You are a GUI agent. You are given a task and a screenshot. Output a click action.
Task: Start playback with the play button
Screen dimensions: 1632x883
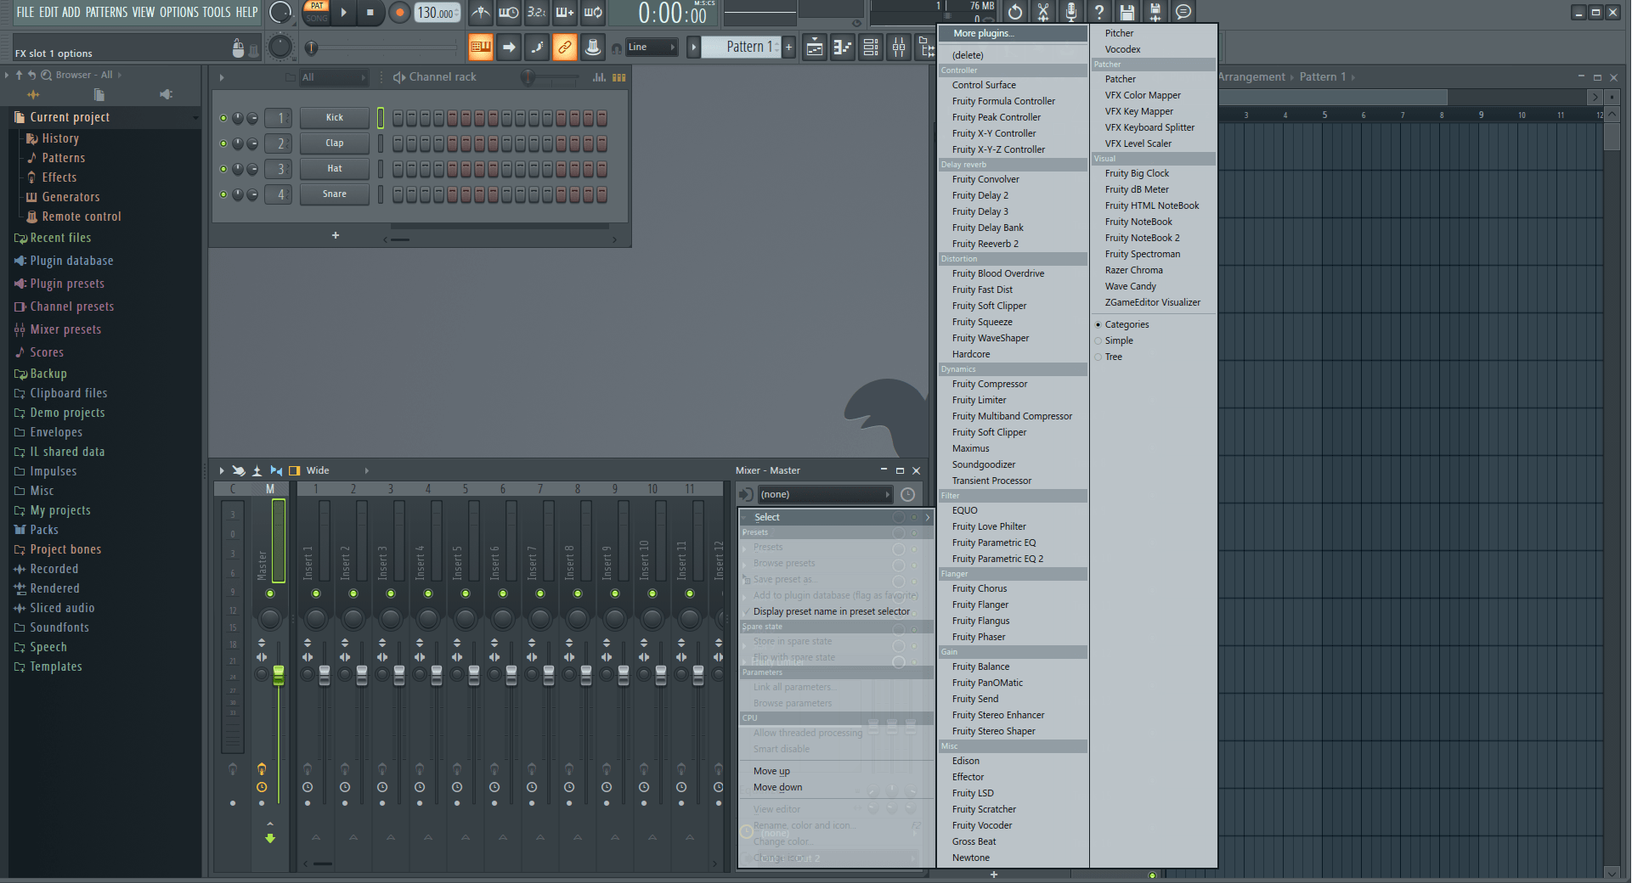(343, 12)
